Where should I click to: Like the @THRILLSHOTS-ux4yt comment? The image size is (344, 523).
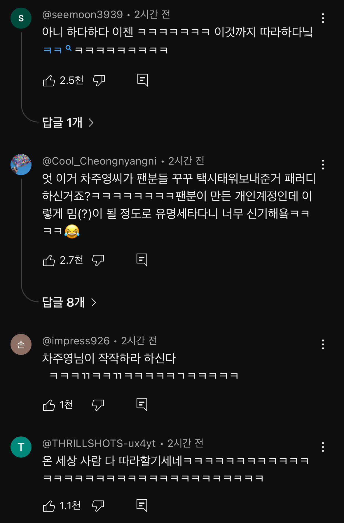click(x=49, y=506)
